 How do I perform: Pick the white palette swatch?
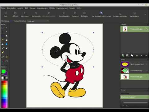pyautogui.click(x=2, y=77)
